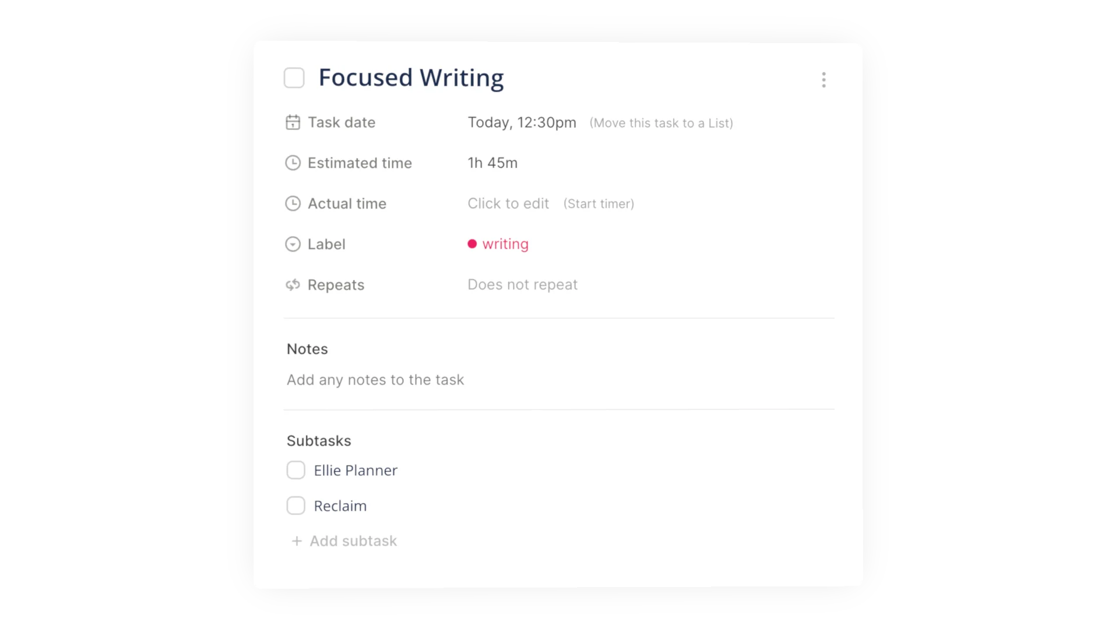Click the pink dot beside the writing label
Image resolution: width=1119 pixels, height=629 pixels.
(473, 244)
